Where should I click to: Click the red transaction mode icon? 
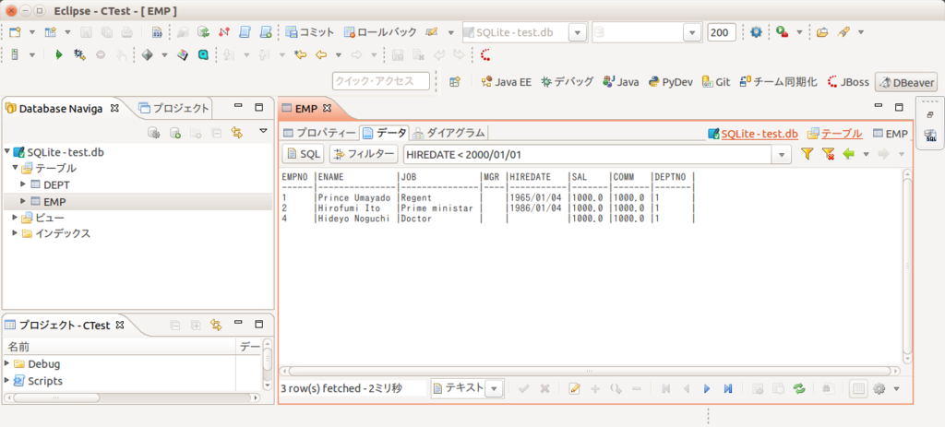tap(224, 32)
